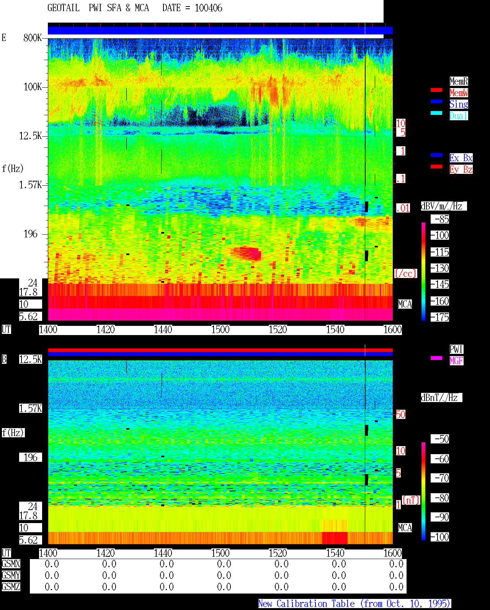Click the dBV/m/√Hz color scale bar
Viewport: 490px width, 610px height.
coord(423,271)
